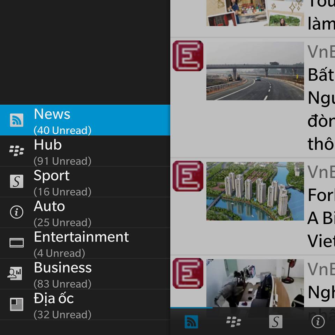The width and height of the screenshot is (335, 335).
Task: Open the office interior article thumbnail
Action: (255, 283)
